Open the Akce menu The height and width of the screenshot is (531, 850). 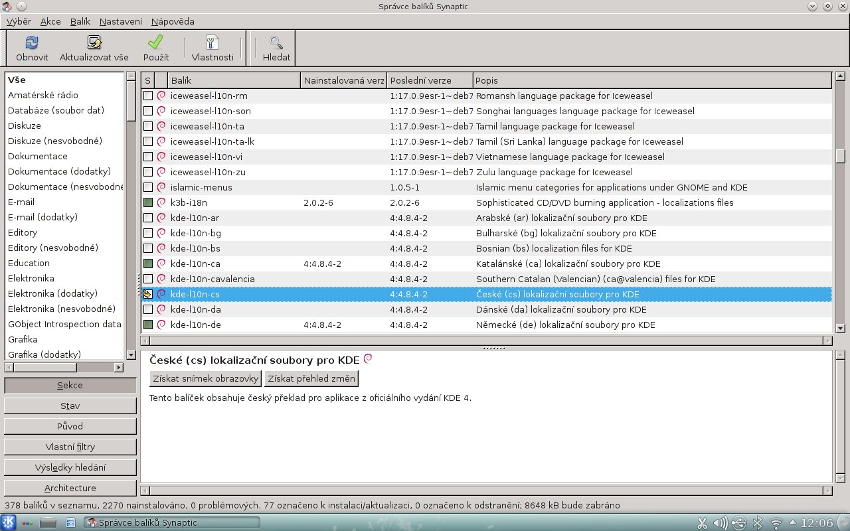tap(50, 21)
